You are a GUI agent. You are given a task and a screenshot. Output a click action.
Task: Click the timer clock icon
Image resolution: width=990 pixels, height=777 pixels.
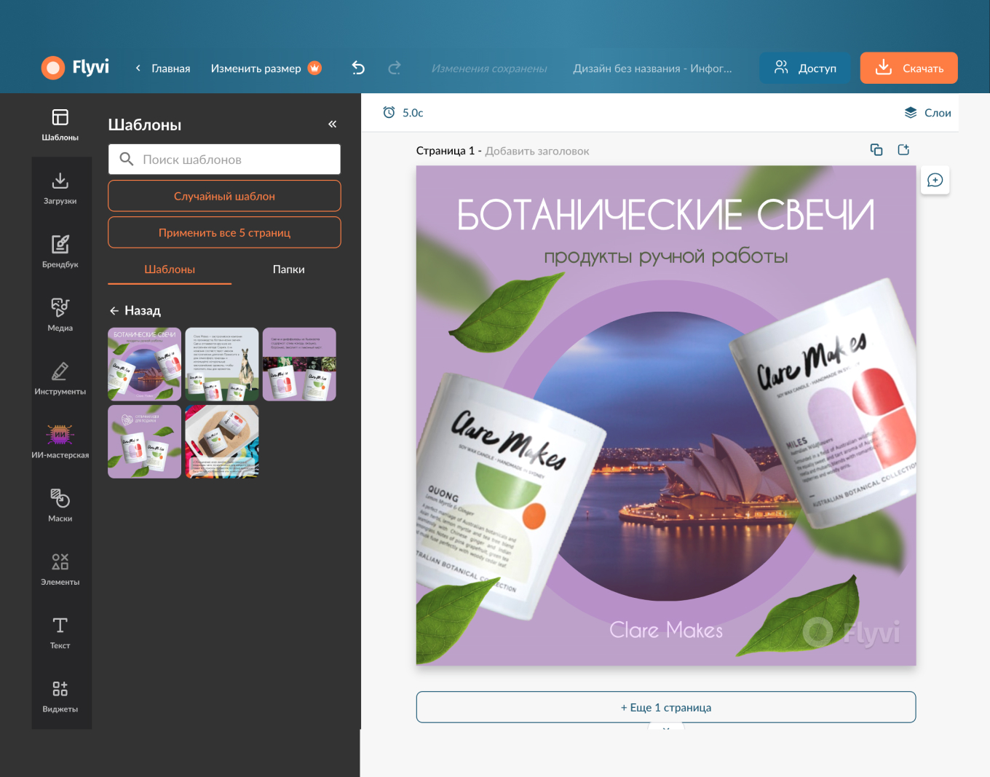389,112
